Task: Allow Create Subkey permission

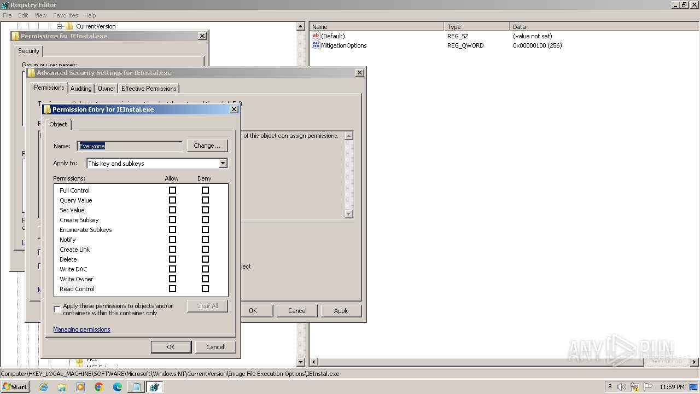Action: 172,220
